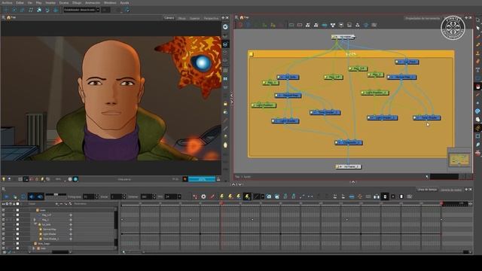Click the cyan cable-style icon in Node view toolbar
Screen dimensions: 482x271
tap(325, 25)
